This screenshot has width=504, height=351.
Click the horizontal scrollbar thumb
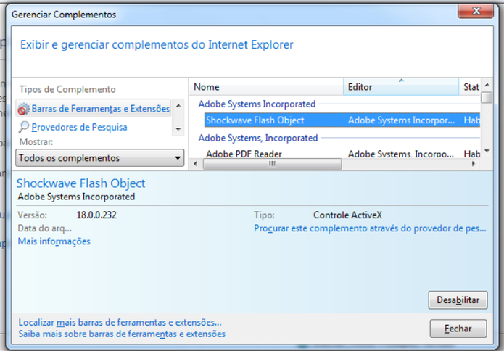click(272, 164)
